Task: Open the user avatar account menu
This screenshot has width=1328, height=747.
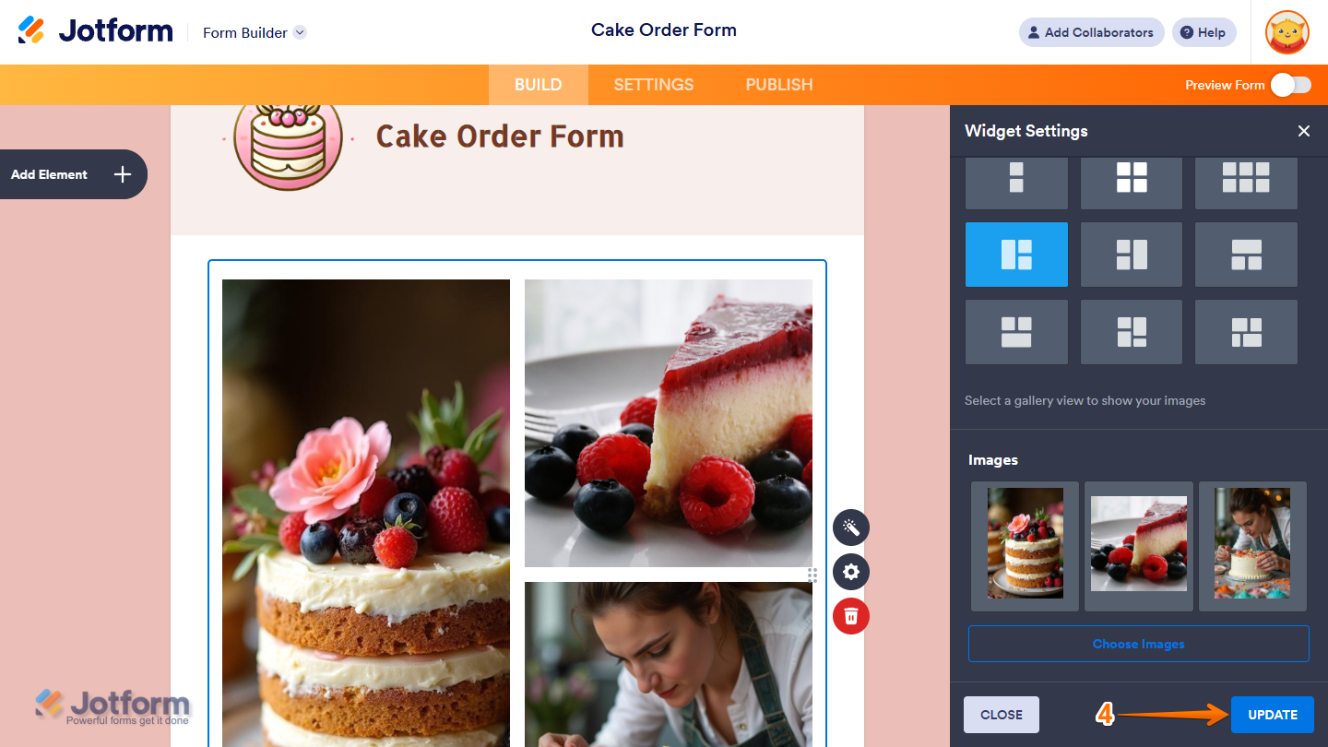Action: click(x=1287, y=32)
